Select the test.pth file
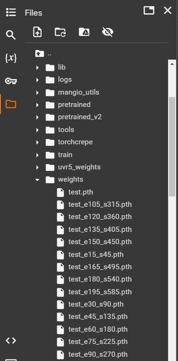 (81, 192)
